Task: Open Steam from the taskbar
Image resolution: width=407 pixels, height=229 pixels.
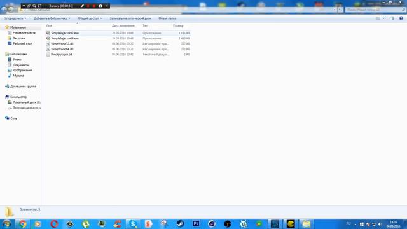Action: (180, 224)
